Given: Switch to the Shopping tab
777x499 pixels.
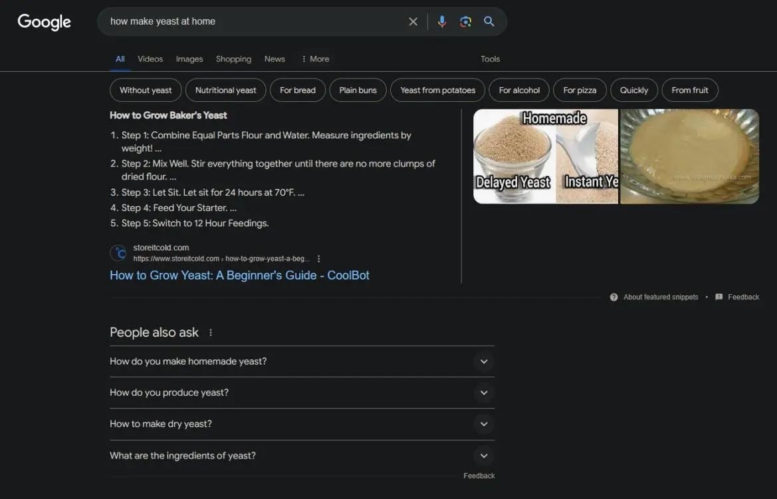Looking at the screenshot, I should pos(233,59).
